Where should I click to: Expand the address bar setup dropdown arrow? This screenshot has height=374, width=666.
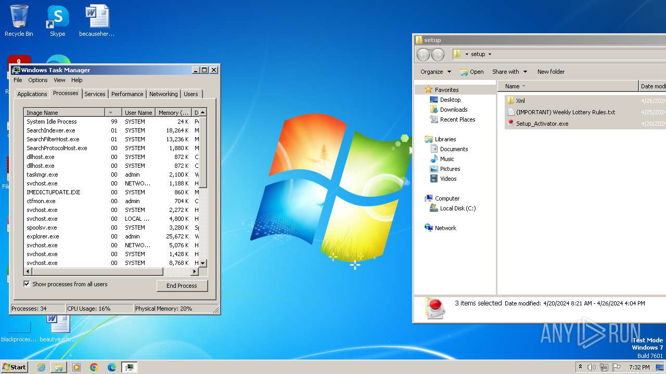(490, 54)
